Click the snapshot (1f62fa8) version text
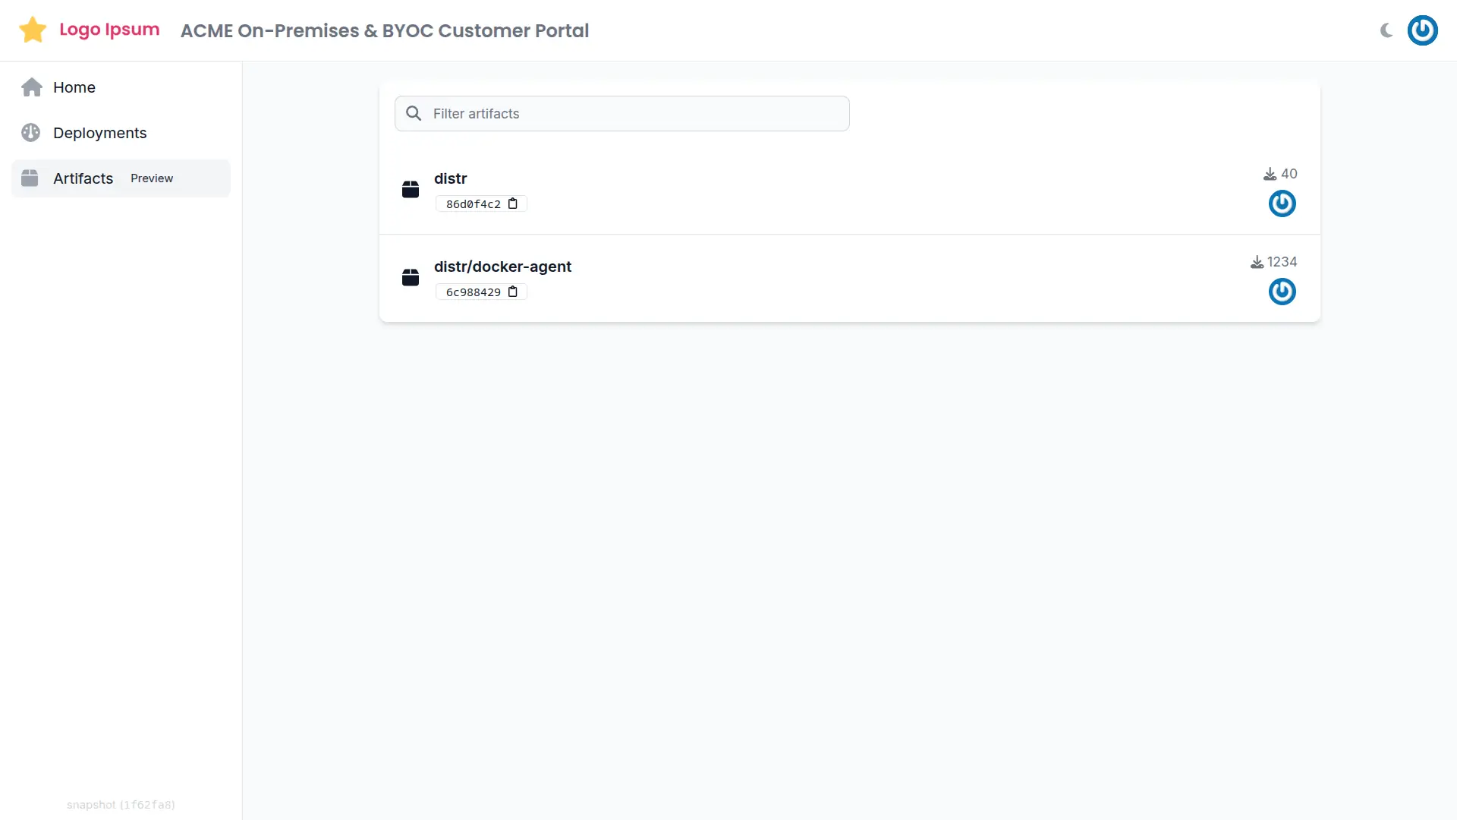The width and height of the screenshot is (1457, 820). [x=121, y=805]
